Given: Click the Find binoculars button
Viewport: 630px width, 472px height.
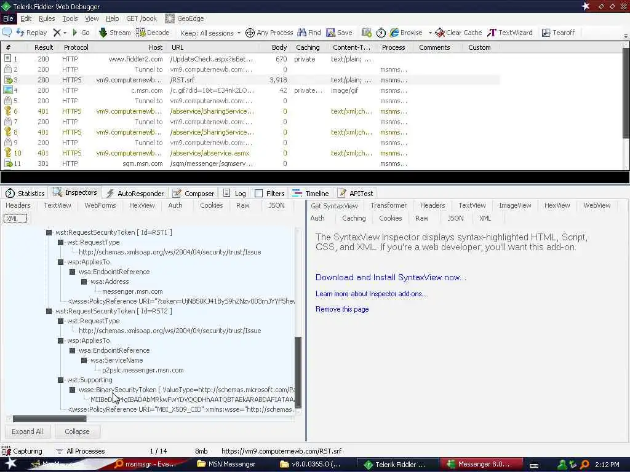Looking at the screenshot, I should click(x=309, y=33).
